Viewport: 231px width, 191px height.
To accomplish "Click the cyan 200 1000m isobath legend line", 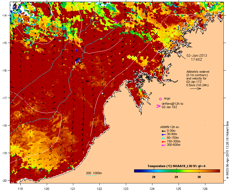I will pyautogui.click(x=91, y=176).
